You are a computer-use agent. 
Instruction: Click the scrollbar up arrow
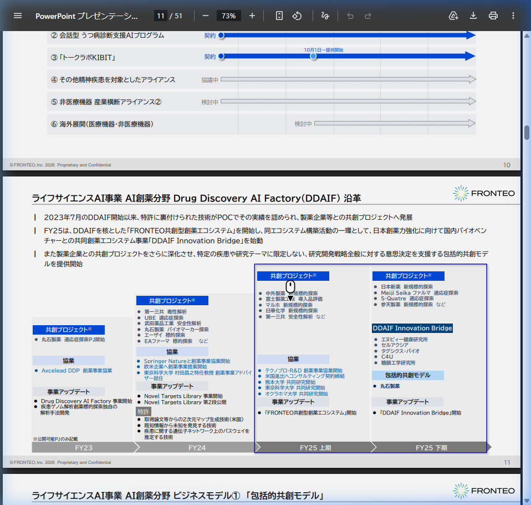[527, 35]
